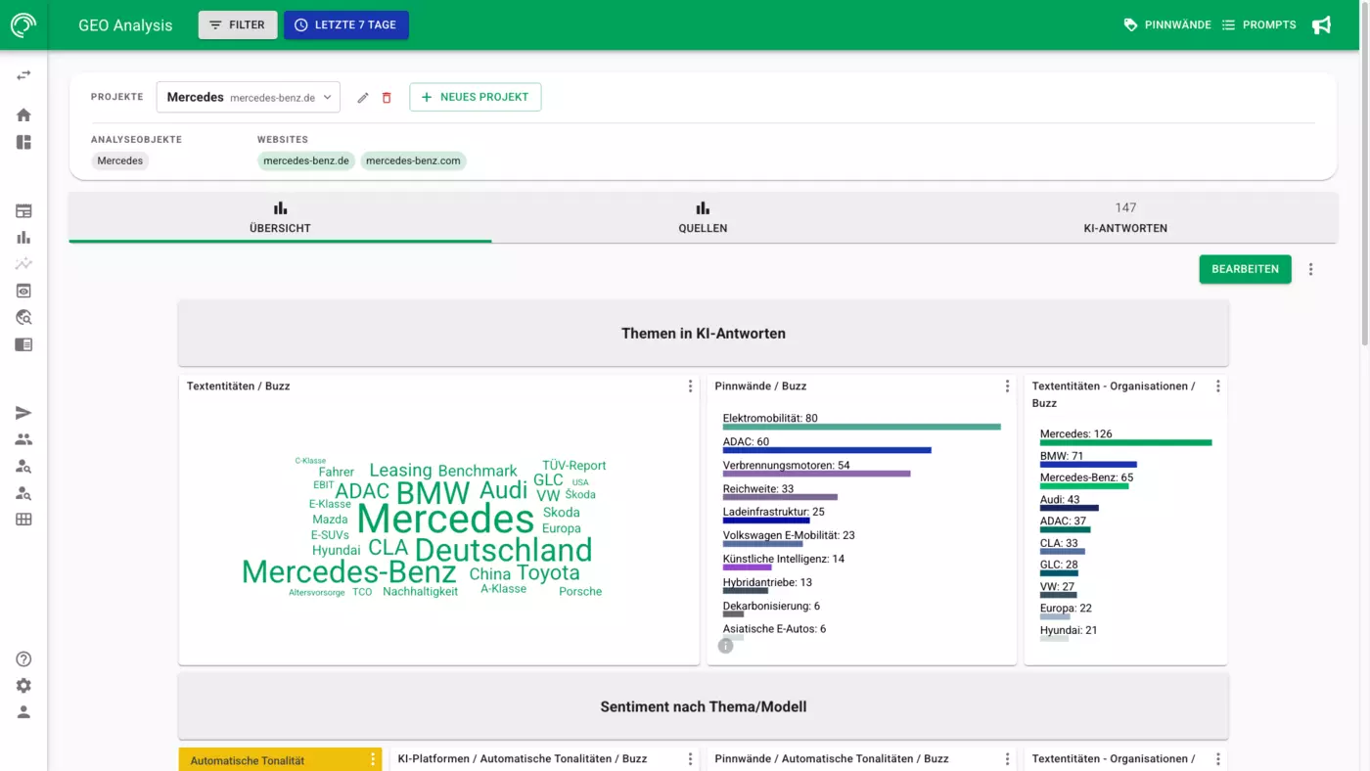Screen dimensions: 1370x771
Task: Click the Mercedes-Benz: 65 bar
Action: tap(1084, 486)
